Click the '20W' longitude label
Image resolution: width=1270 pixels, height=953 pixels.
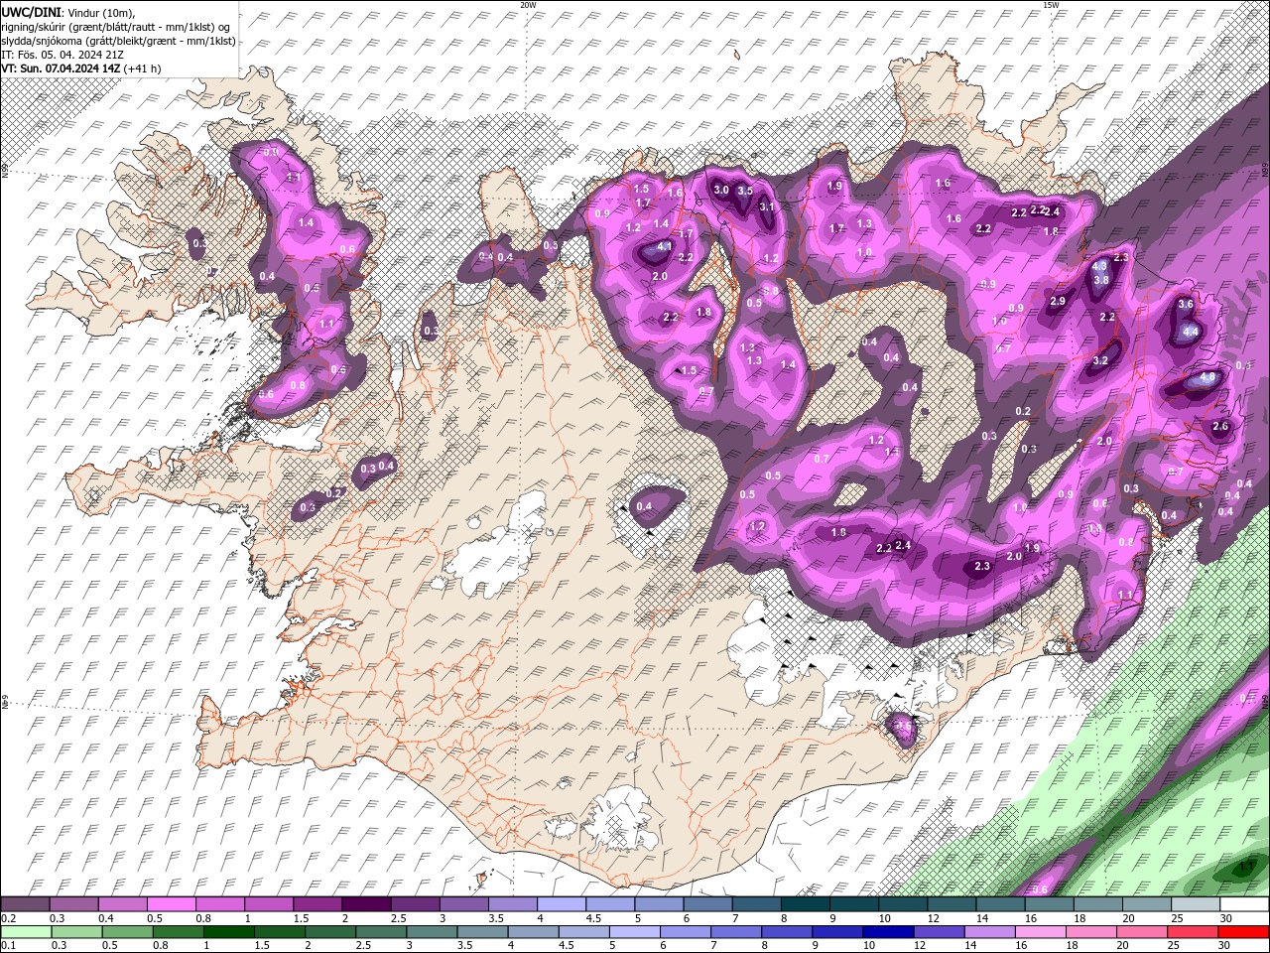click(528, 5)
